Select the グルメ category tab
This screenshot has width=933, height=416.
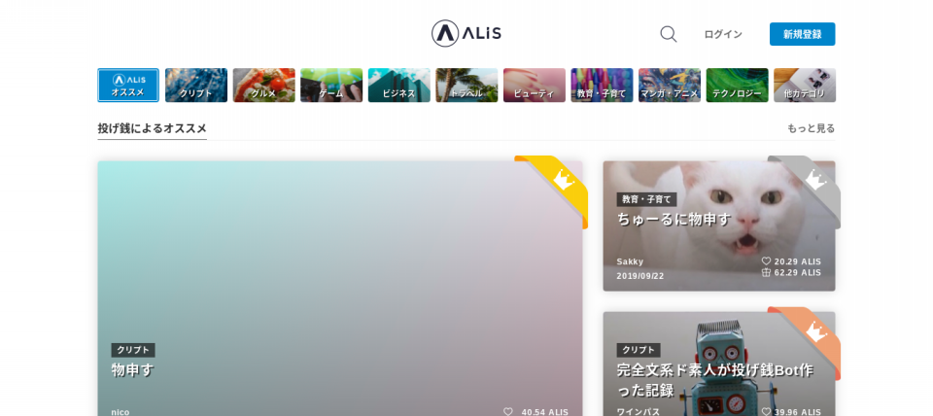263,86
